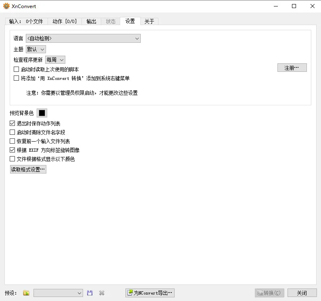Expand the 主题 theme dropdown
321x301 pixels.
pos(36,49)
